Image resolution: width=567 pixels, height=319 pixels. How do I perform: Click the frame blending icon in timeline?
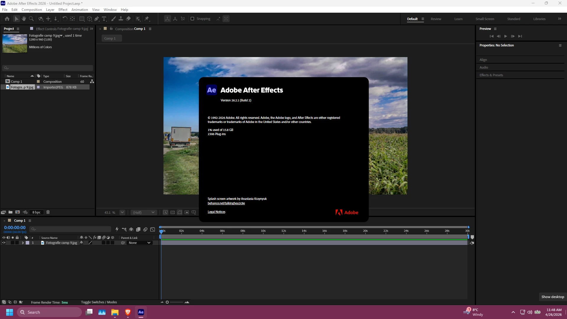click(138, 229)
